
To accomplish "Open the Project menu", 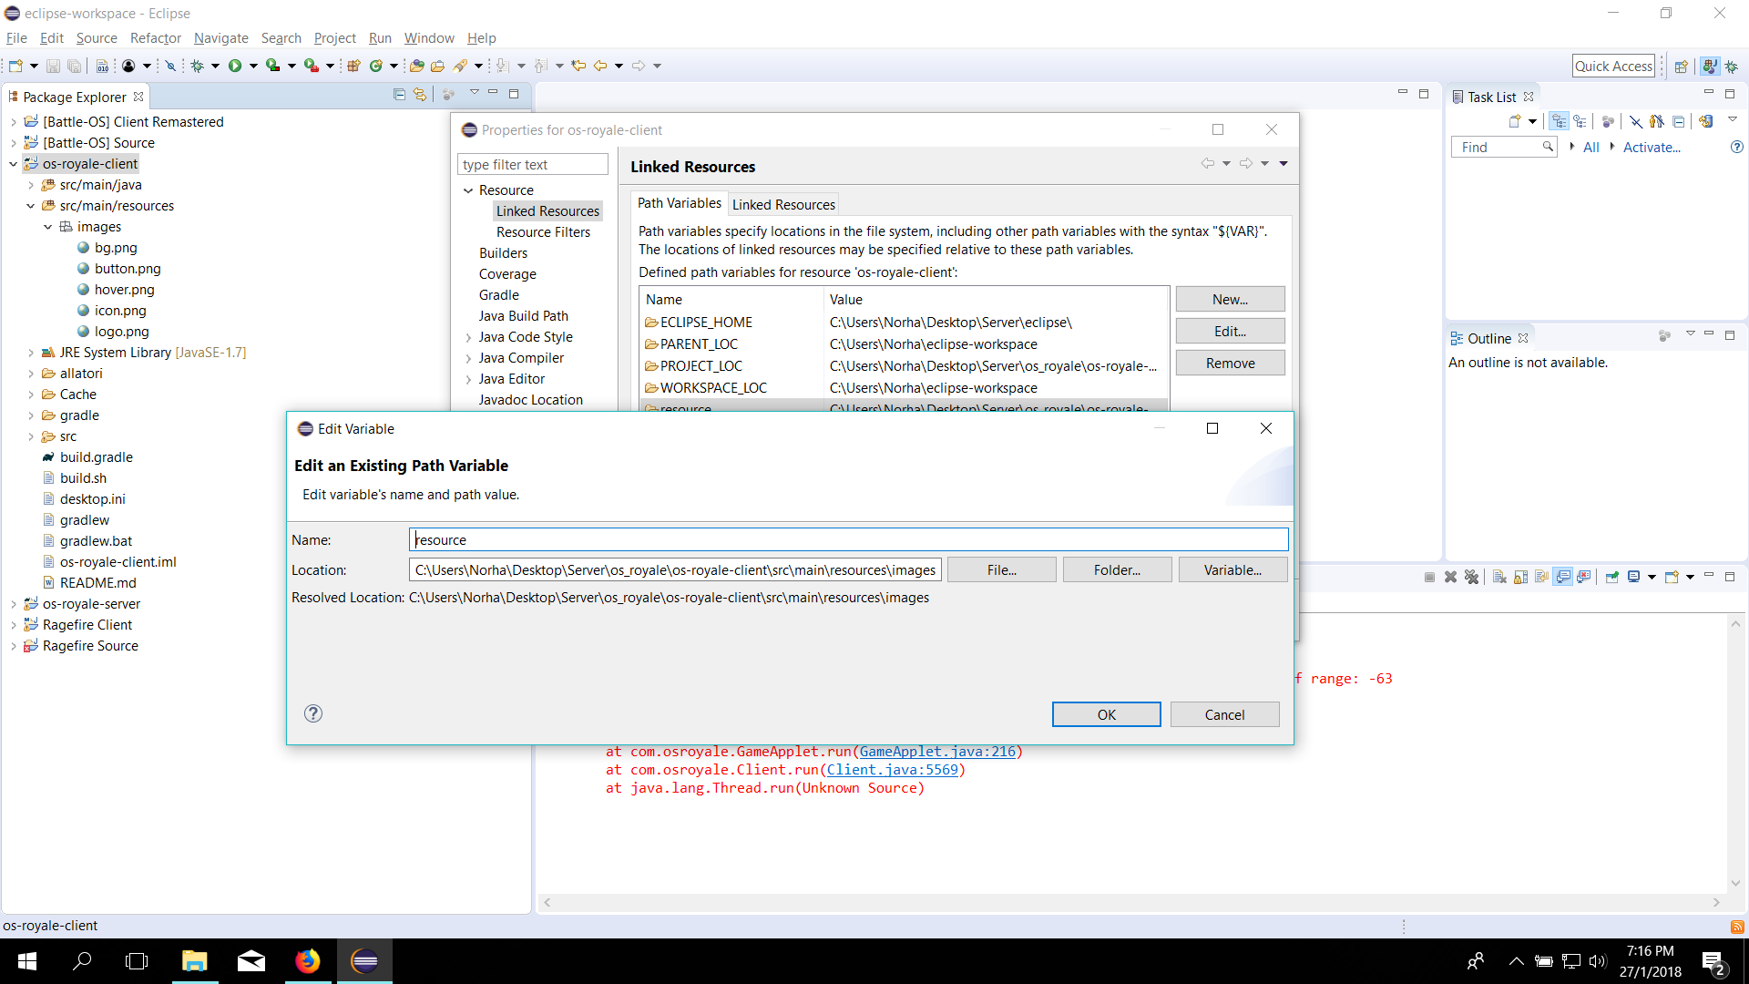I will pyautogui.click(x=334, y=38).
